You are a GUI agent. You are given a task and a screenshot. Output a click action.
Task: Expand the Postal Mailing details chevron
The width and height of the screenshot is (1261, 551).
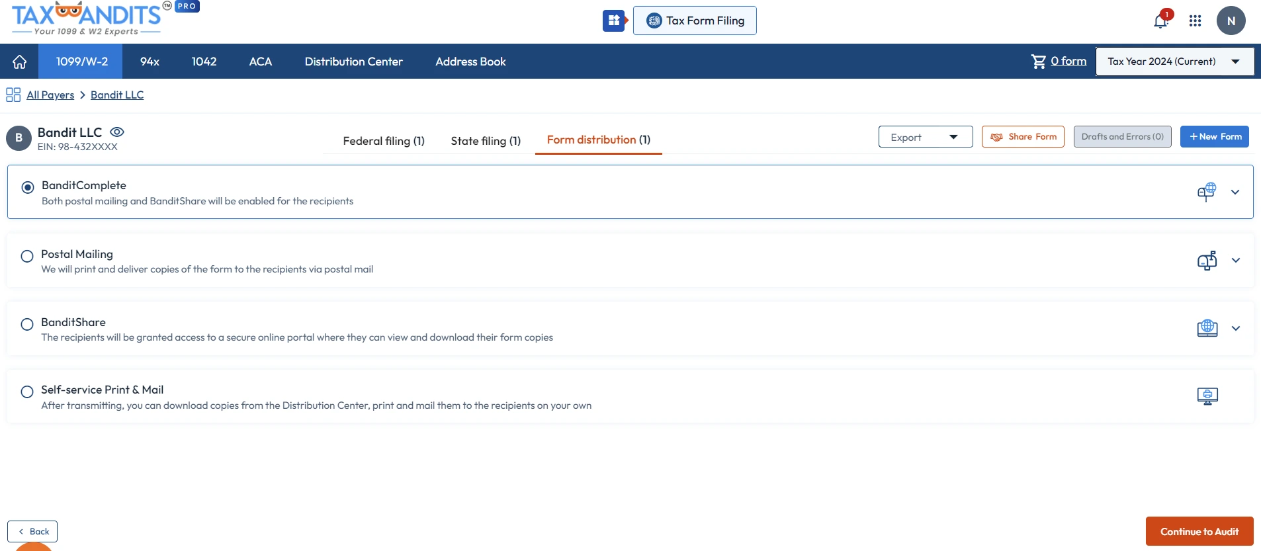tap(1235, 261)
